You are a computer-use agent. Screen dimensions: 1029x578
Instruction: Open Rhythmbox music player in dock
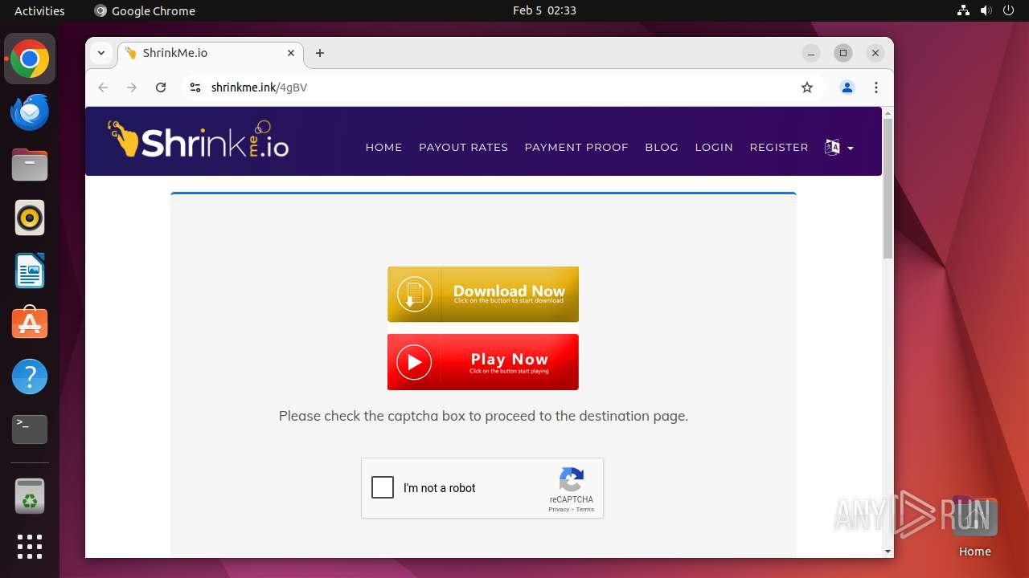click(x=30, y=218)
